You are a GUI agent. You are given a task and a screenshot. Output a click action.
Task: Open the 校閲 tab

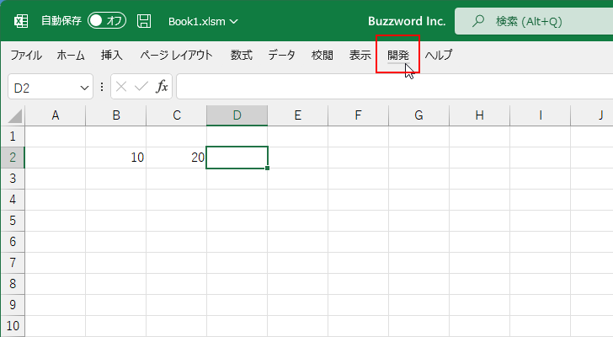pos(322,55)
